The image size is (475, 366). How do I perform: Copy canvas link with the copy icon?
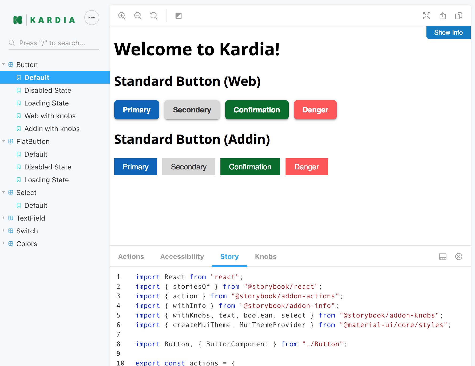(x=459, y=16)
